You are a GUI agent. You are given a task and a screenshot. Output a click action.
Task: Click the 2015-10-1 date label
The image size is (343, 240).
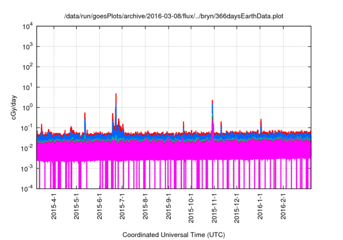(191, 208)
